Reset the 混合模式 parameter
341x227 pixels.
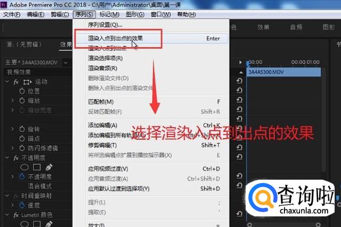(239, 185)
